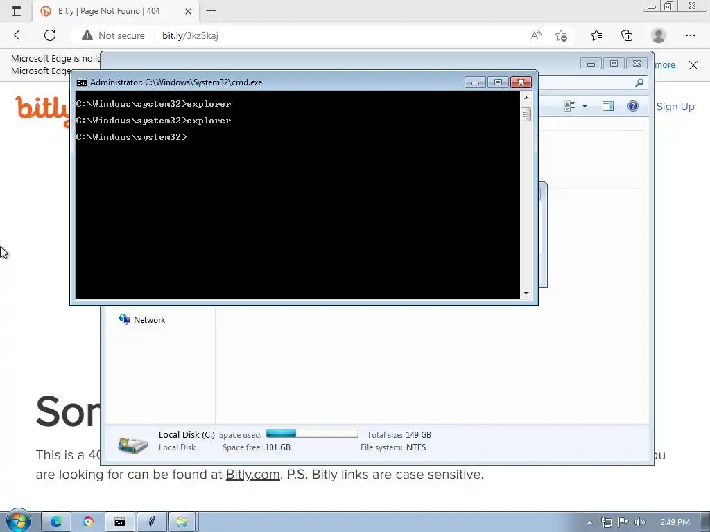Maximize the Explorer window
Image resolution: width=710 pixels, height=532 pixels.
[614, 63]
